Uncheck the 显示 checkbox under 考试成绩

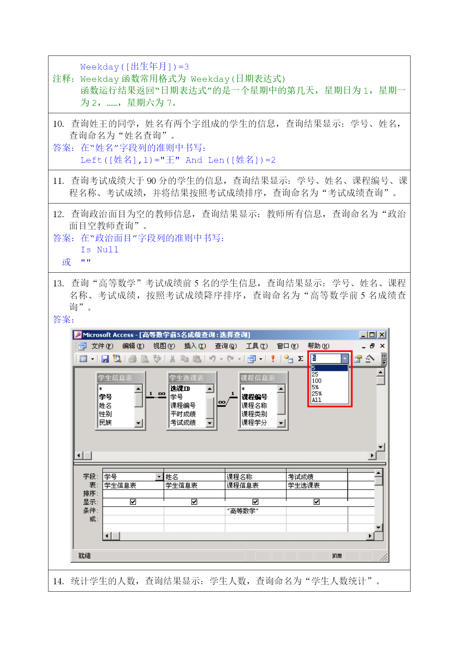[317, 502]
